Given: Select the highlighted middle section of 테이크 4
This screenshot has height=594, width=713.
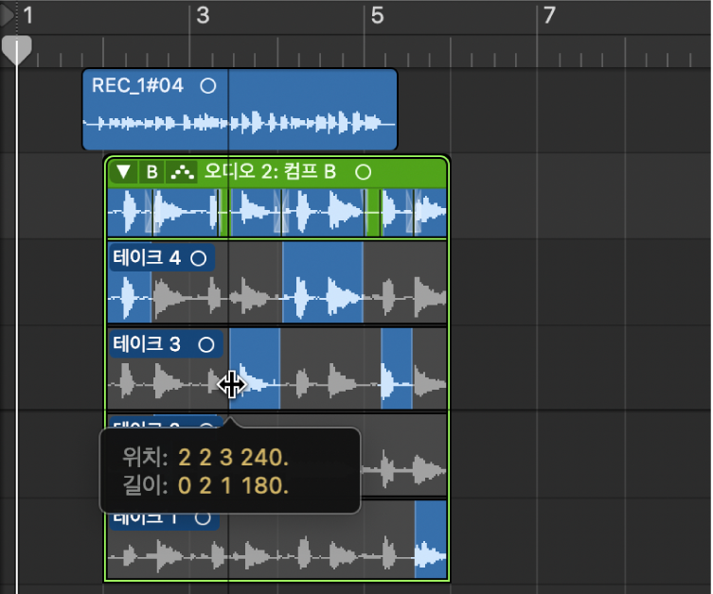Looking at the screenshot, I should point(323,282).
